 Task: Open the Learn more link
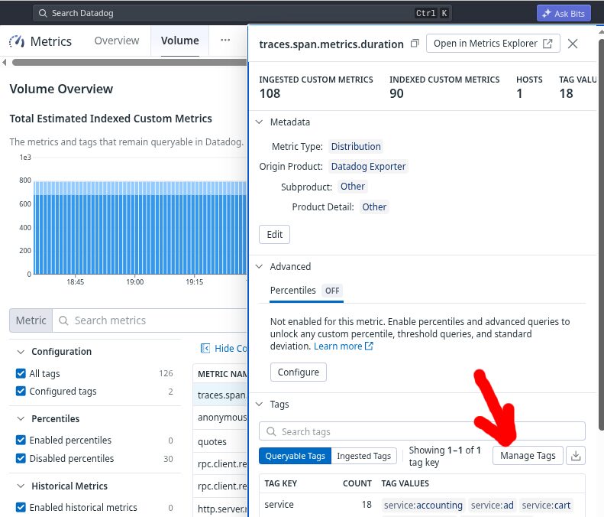point(343,346)
